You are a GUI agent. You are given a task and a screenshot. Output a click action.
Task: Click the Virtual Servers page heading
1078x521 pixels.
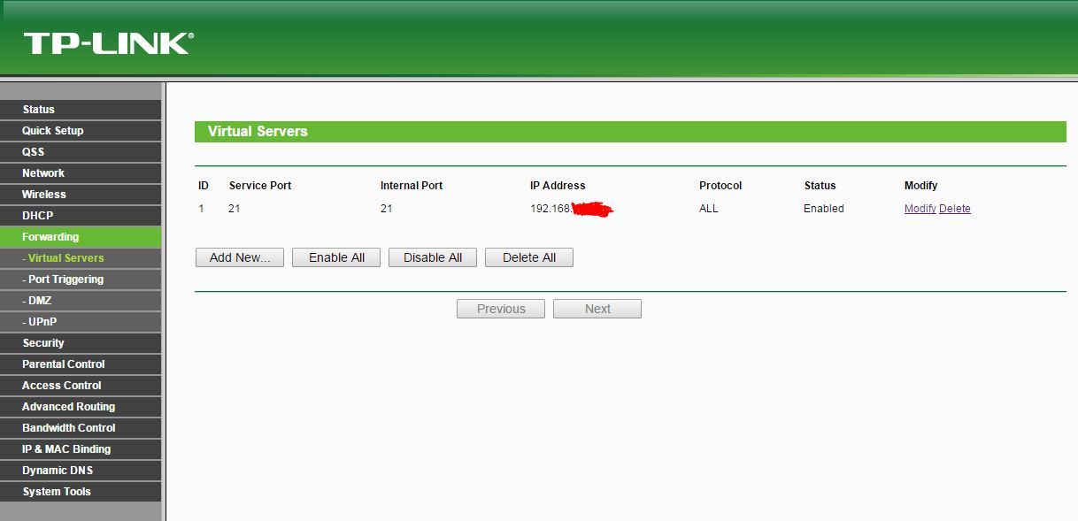tap(258, 131)
